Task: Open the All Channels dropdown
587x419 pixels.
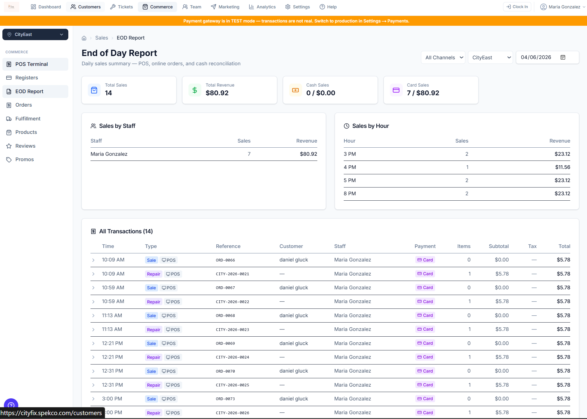Action: 443,57
